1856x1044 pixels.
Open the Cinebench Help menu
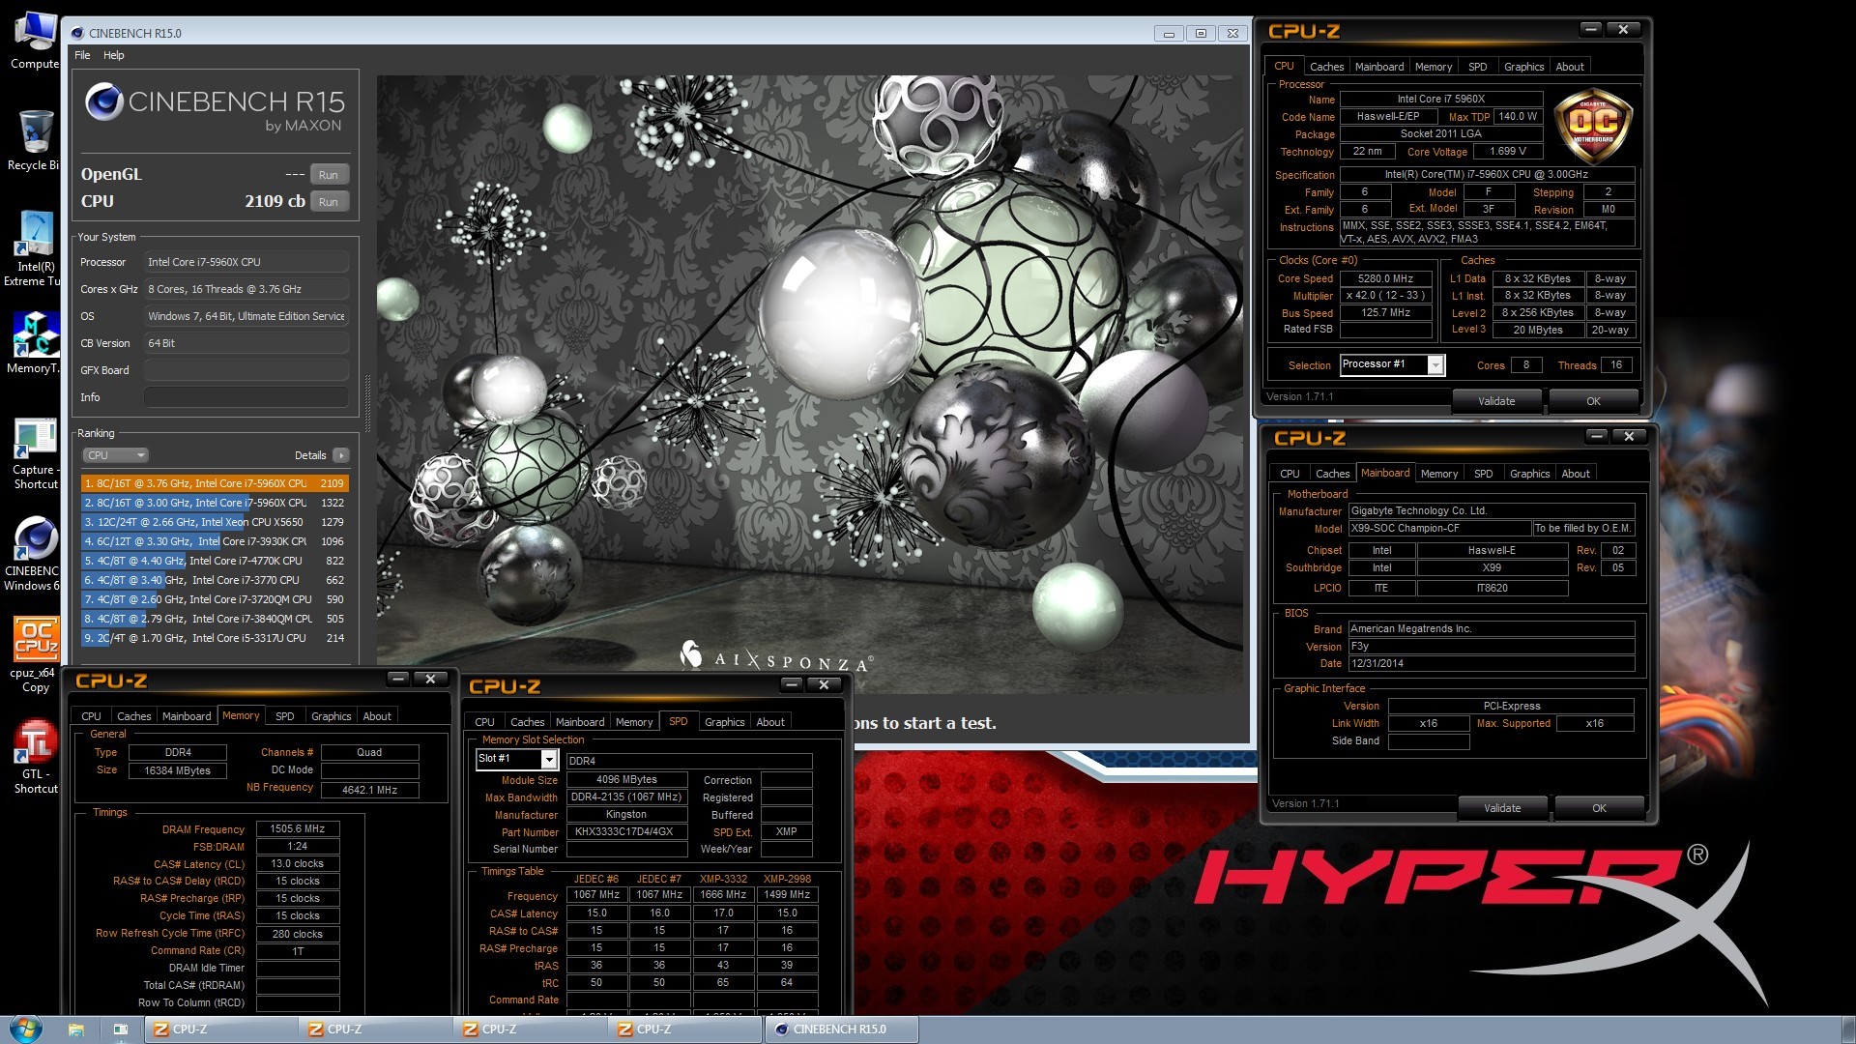click(x=114, y=55)
